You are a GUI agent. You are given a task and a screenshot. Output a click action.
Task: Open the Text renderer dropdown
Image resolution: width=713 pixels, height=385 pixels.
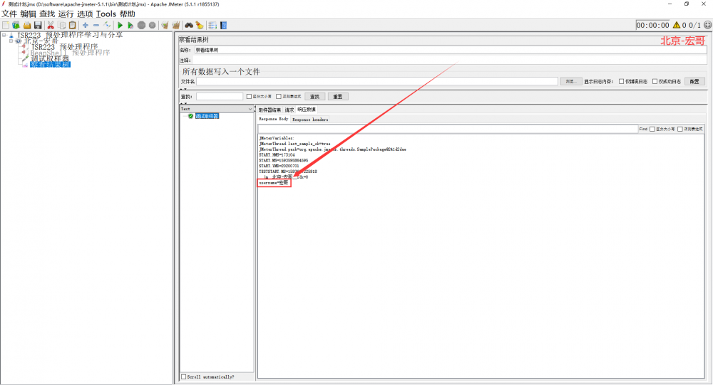217,109
